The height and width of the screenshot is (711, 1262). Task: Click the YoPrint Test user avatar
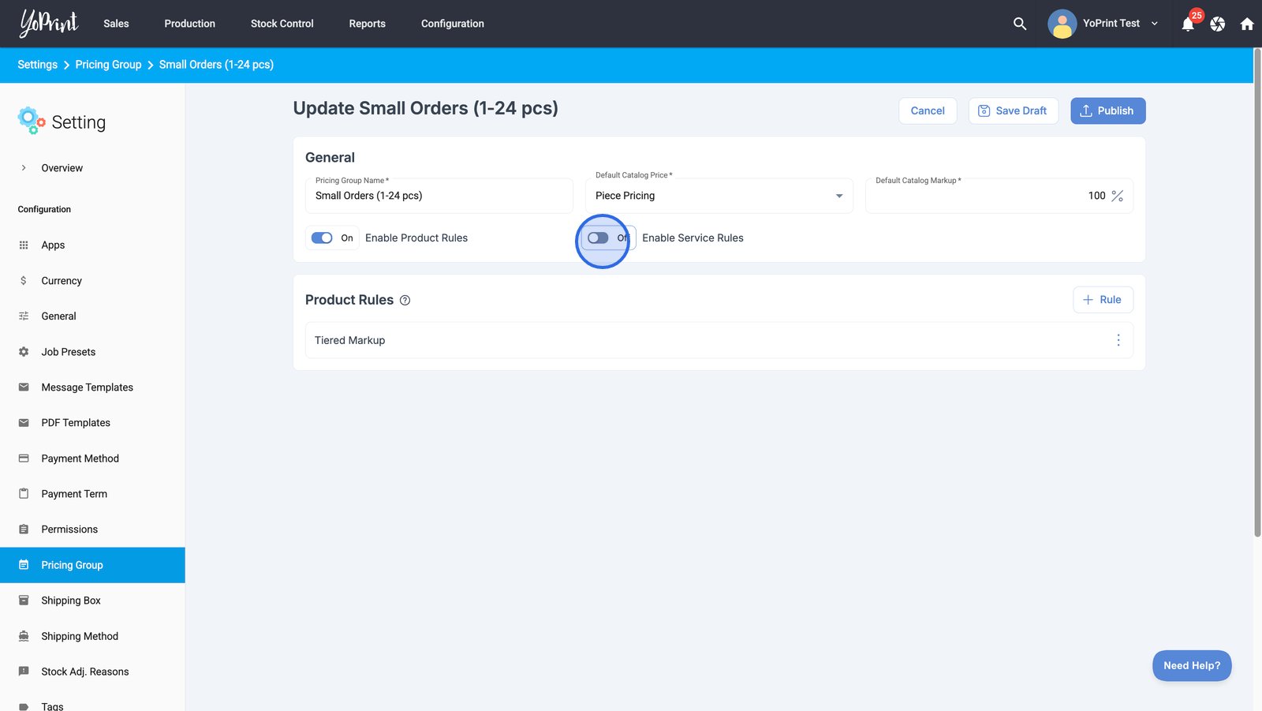point(1062,24)
